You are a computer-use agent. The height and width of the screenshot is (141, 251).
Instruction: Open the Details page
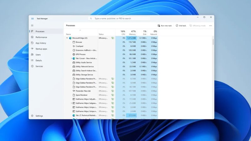coord(46,60)
